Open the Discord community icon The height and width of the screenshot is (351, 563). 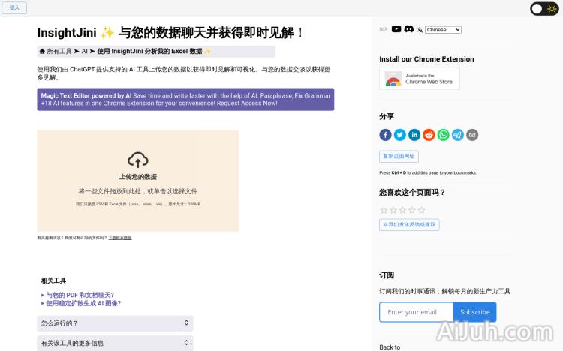tap(409, 29)
